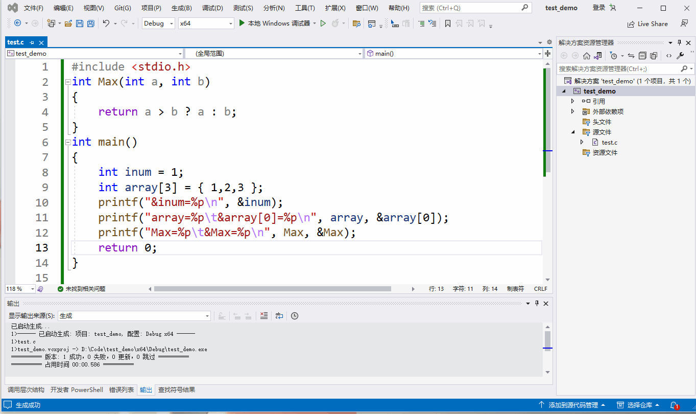Viewport: 696px width, 414px height.
Task: Expand the 引用 references node
Action: (573, 101)
